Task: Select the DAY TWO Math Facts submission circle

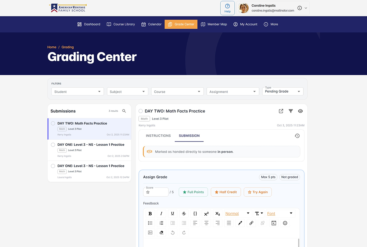Action: pyautogui.click(x=53, y=124)
